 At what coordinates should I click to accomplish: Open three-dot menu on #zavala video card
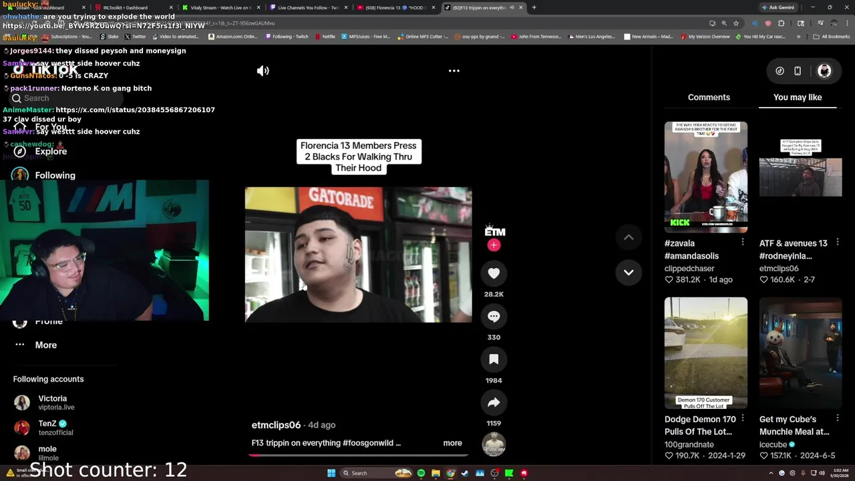743,243
